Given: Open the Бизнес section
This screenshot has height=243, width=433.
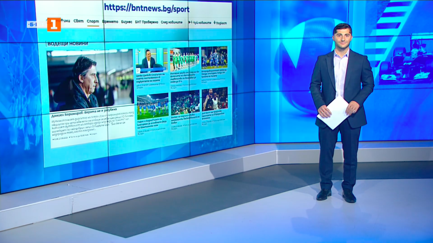Looking at the screenshot, I should pyautogui.click(x=126, y=22).
